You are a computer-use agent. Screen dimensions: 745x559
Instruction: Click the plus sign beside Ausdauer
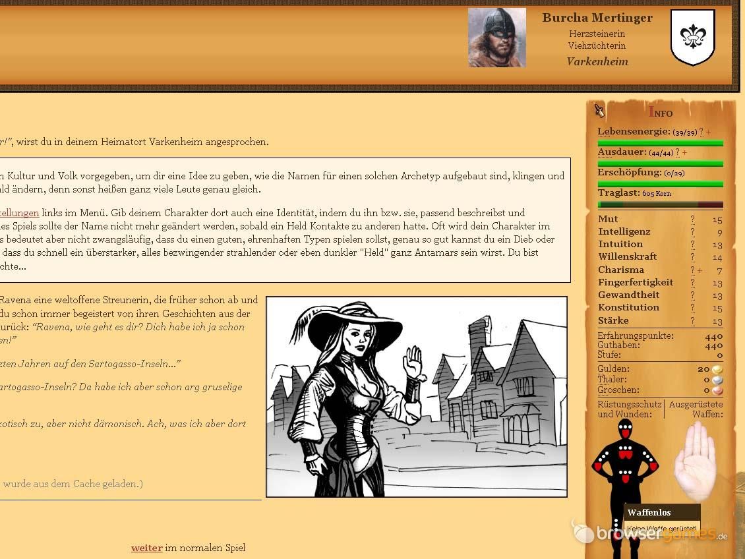click(x=684, y=153)
